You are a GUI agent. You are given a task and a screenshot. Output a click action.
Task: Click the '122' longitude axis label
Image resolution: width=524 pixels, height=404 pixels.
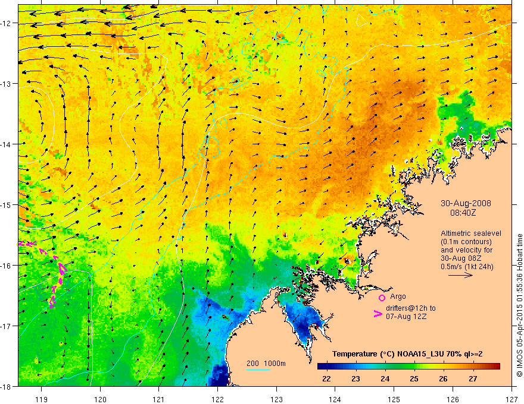[x=217, y=399]
